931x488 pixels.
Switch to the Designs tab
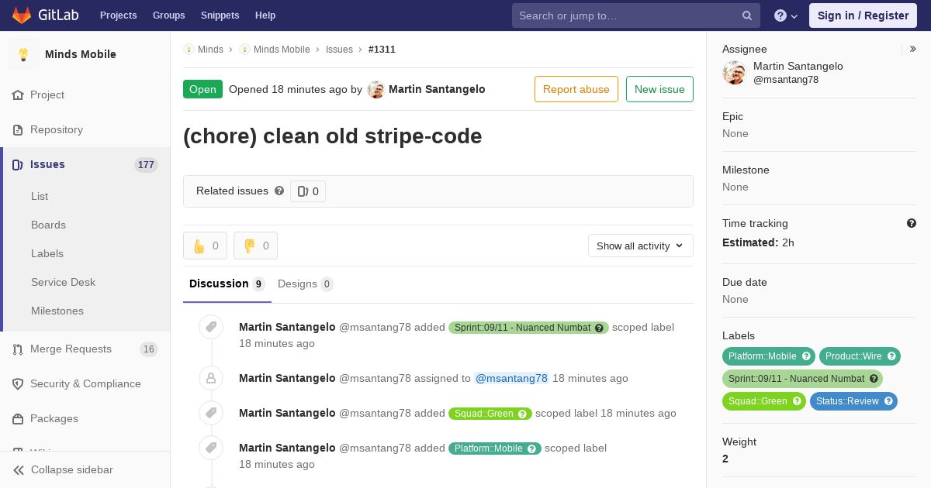coord(306,284)
